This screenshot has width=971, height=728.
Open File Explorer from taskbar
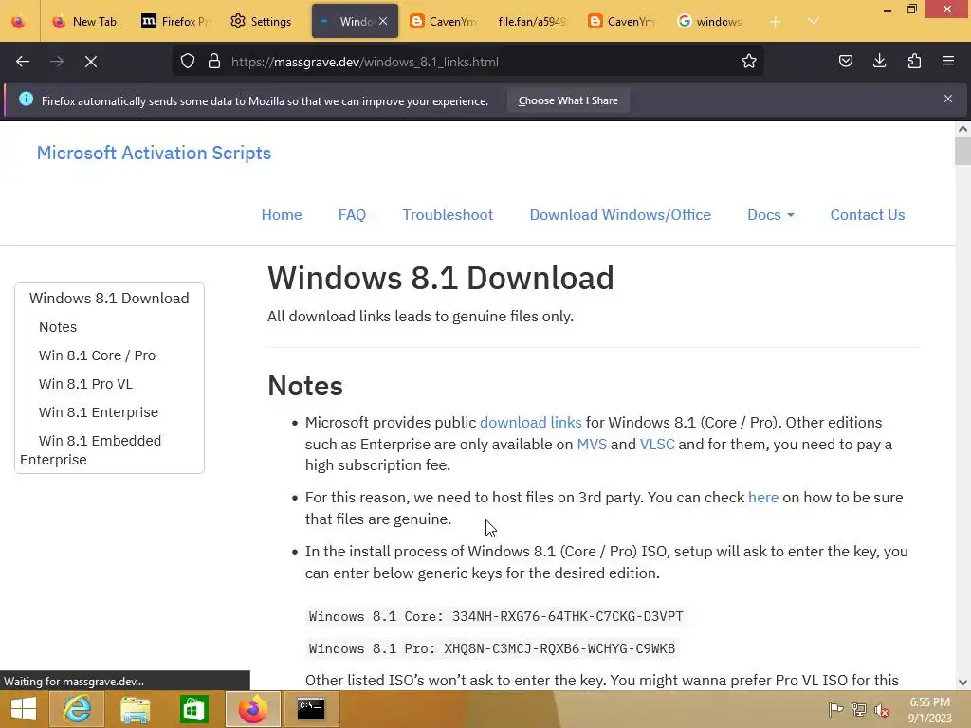tap(135, 709)
